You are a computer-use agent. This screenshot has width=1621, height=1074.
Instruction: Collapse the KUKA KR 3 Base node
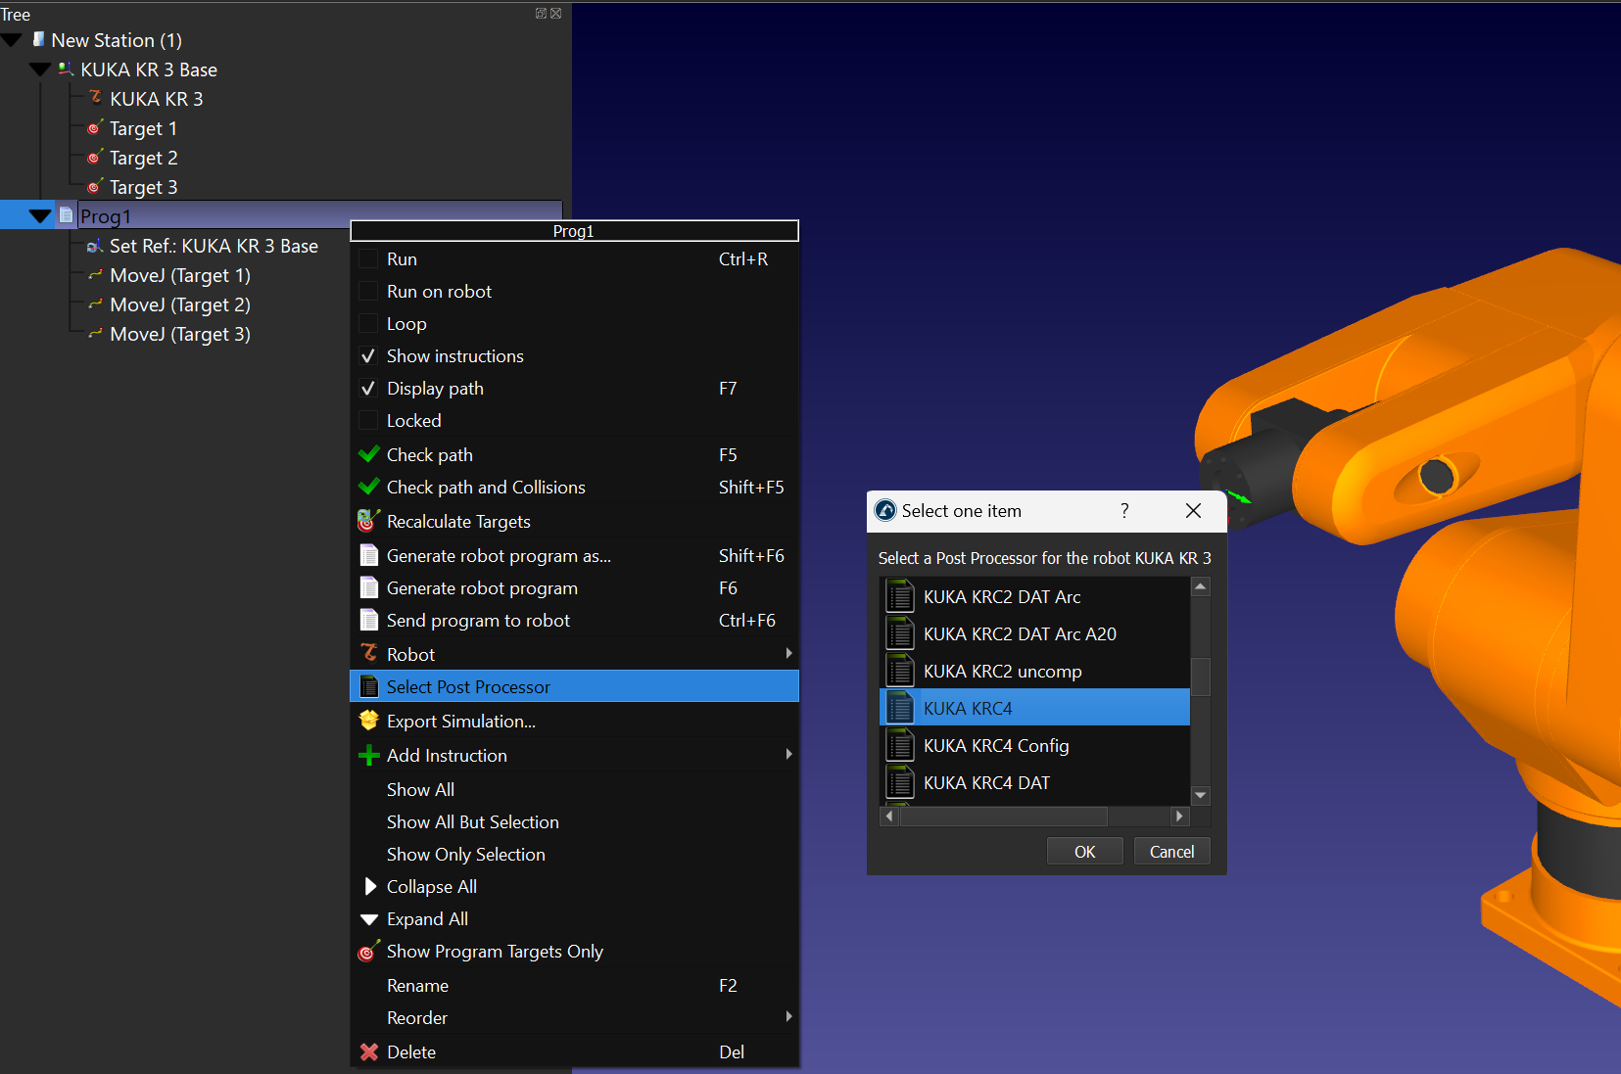point(40,70)
